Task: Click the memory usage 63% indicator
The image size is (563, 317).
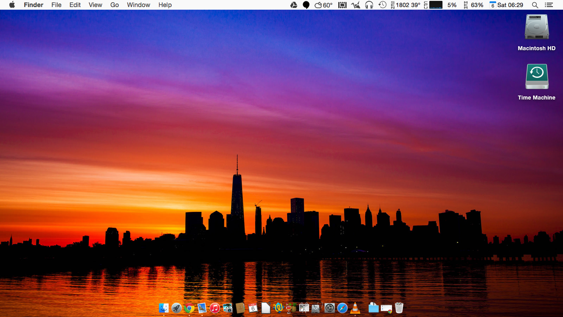Action: pos(474,5)
